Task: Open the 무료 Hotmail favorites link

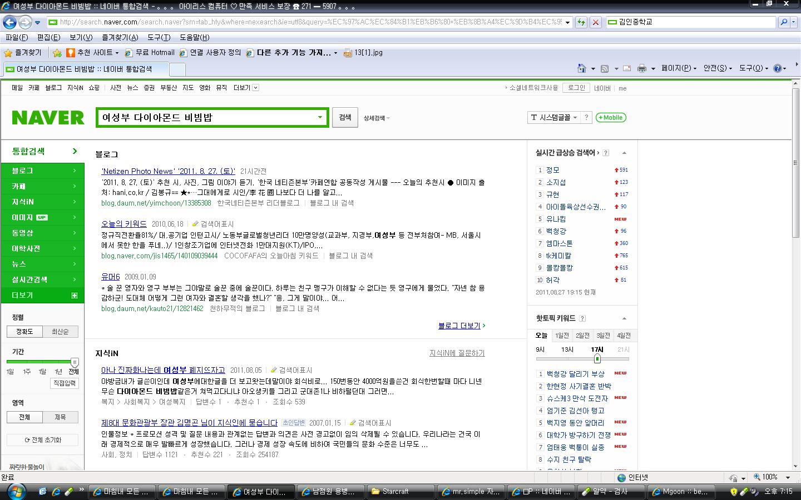Action: click(149, 53)
